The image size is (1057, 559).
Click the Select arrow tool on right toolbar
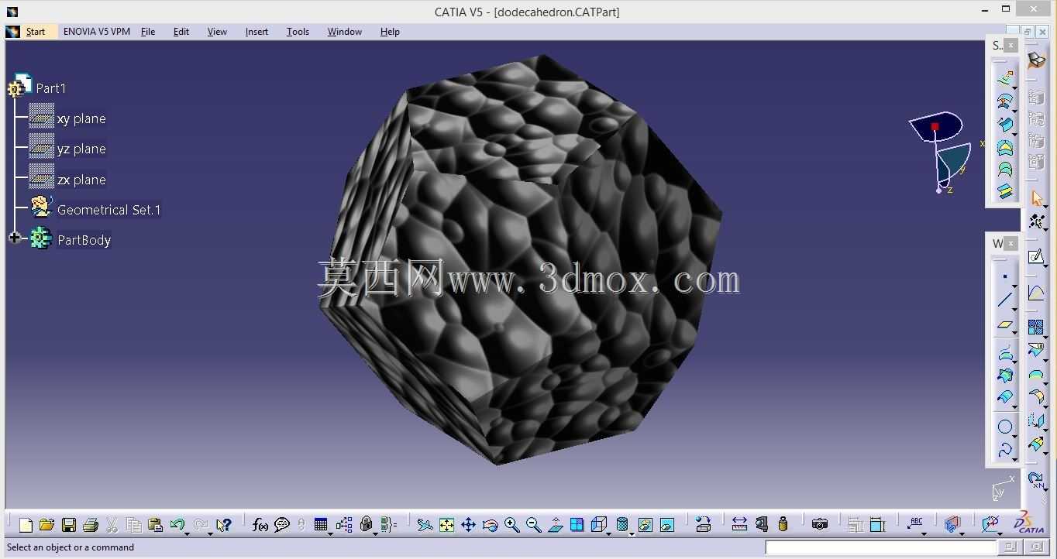pyautogui.click(x=1037, y=199)
